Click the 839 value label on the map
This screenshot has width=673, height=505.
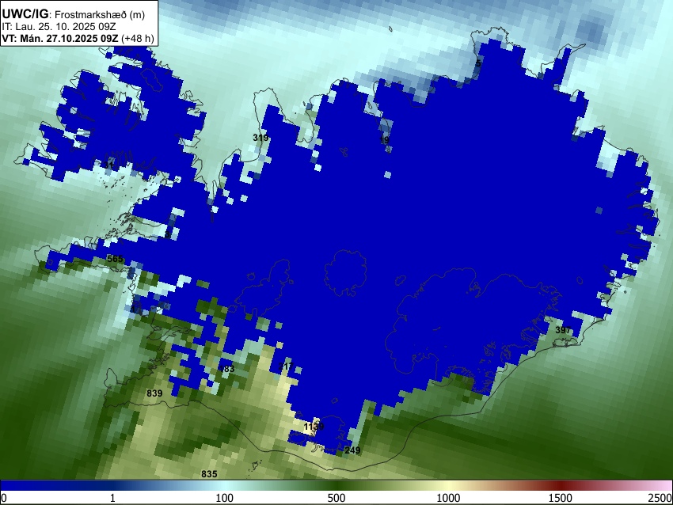(154, 393)
